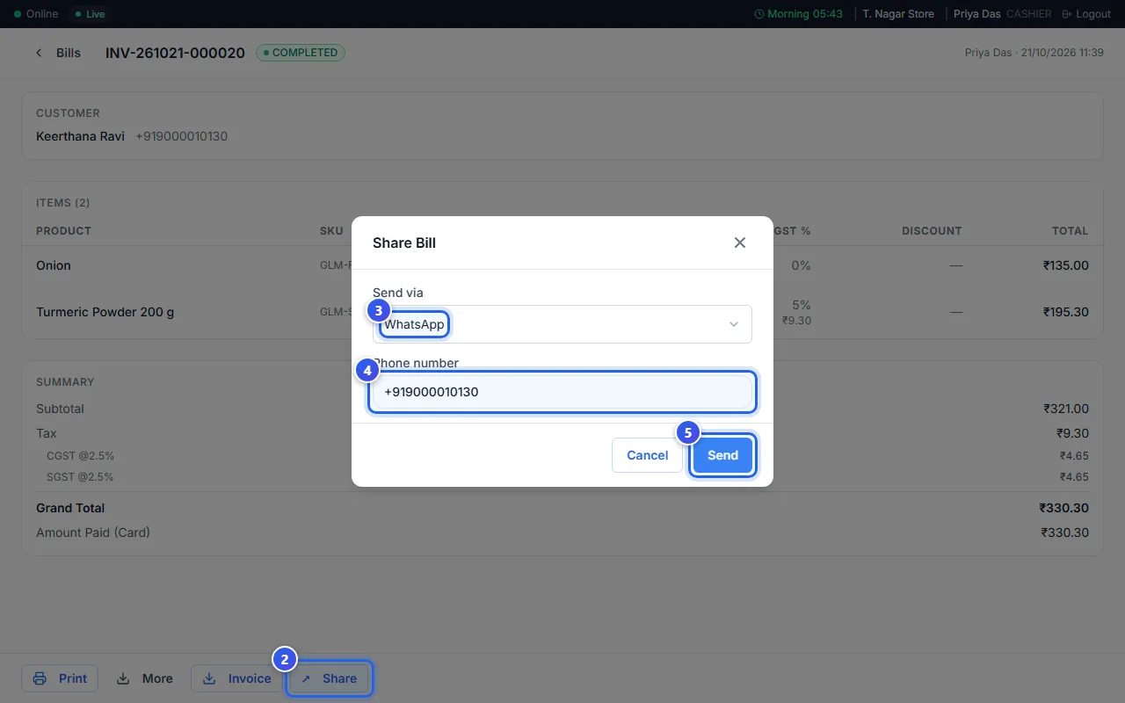The height and width of the screenshot is (703, 1125).
Task: Click customer name Keerthana Ravi
Action: 80,136
